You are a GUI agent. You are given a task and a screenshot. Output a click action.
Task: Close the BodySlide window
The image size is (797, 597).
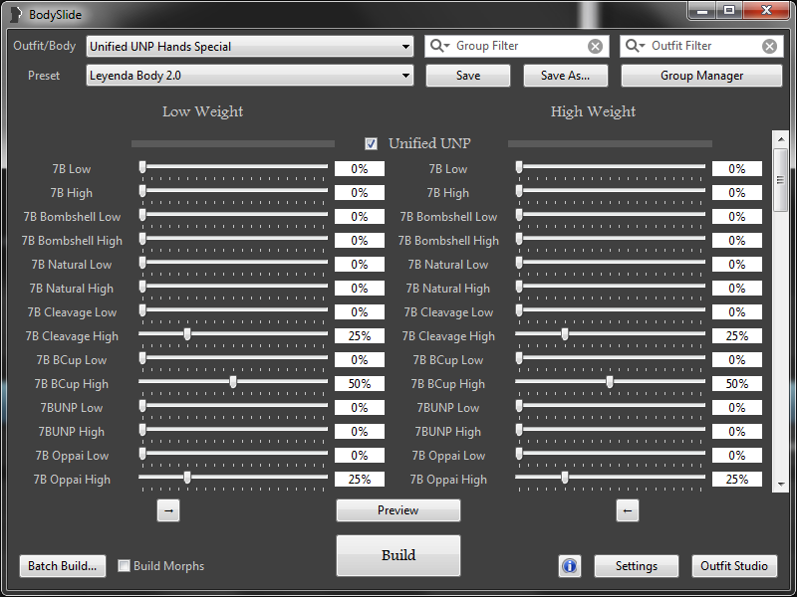coord(766,11)
